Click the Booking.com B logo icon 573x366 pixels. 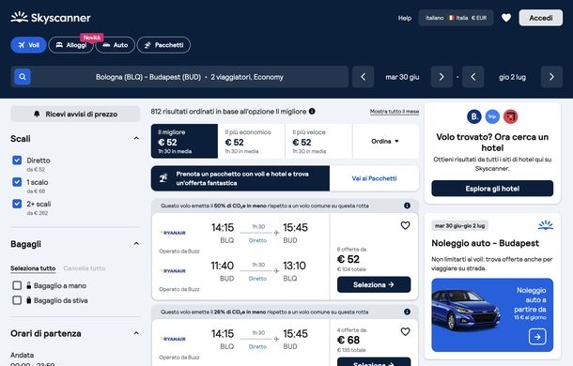point(474,116)
